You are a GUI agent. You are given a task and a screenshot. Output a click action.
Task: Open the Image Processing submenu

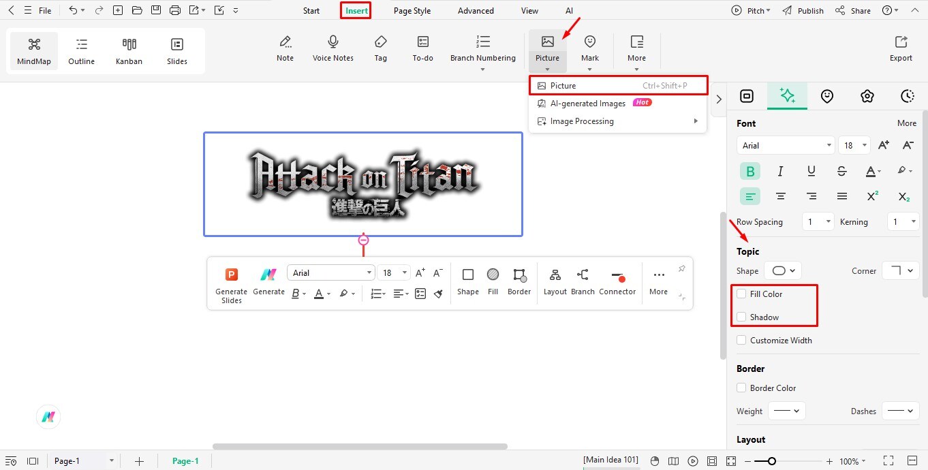pyautogui.click(x=618, y=121)
